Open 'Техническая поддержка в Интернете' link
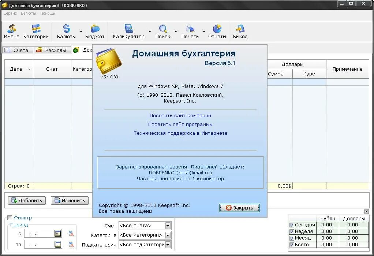This screenshot has width=374, height=256. (180, 133)
